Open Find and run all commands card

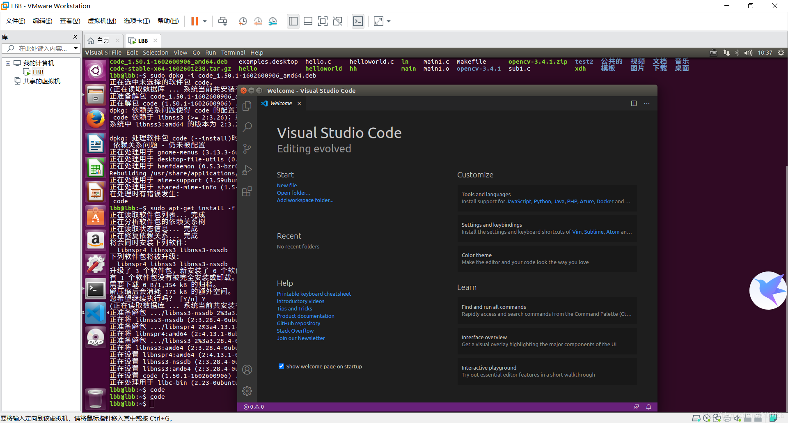(547, 310)
